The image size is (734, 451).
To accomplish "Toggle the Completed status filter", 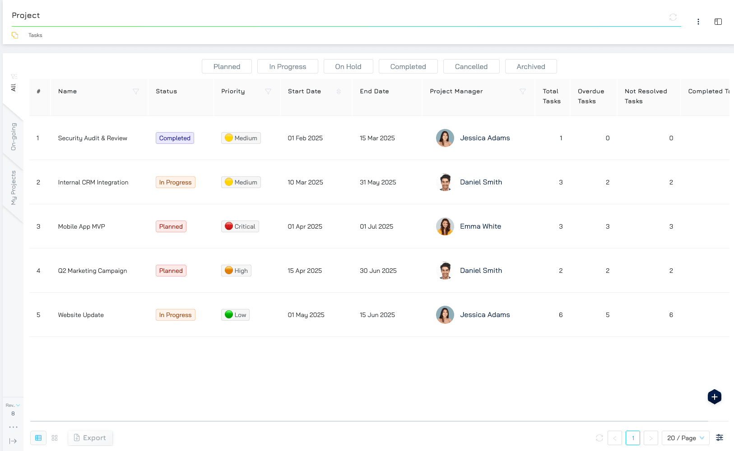I will tap(408, 66).
